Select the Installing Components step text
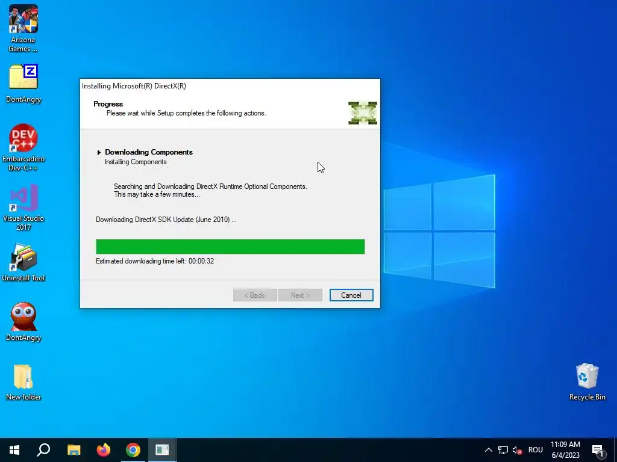The width and height of the screenshot is (617, 462). (x=136, y=162)
